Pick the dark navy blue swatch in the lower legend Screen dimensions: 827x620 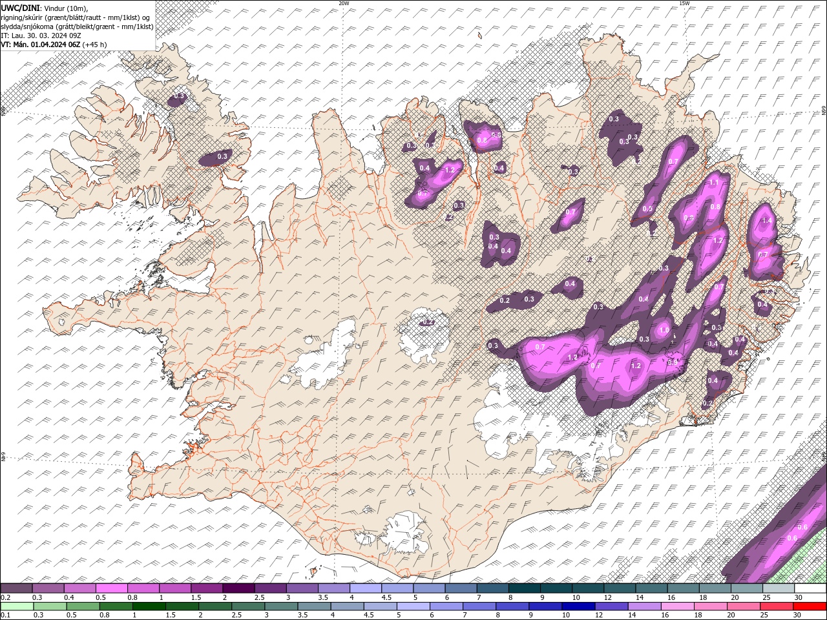pyautogui.click(x=577, y=606)
